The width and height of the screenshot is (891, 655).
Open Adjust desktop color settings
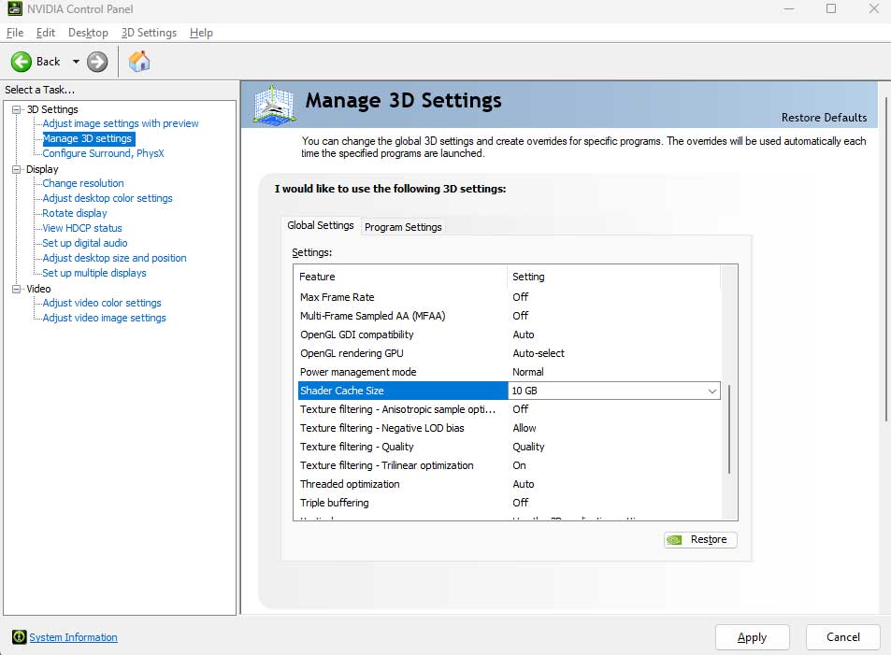[108, 198]
